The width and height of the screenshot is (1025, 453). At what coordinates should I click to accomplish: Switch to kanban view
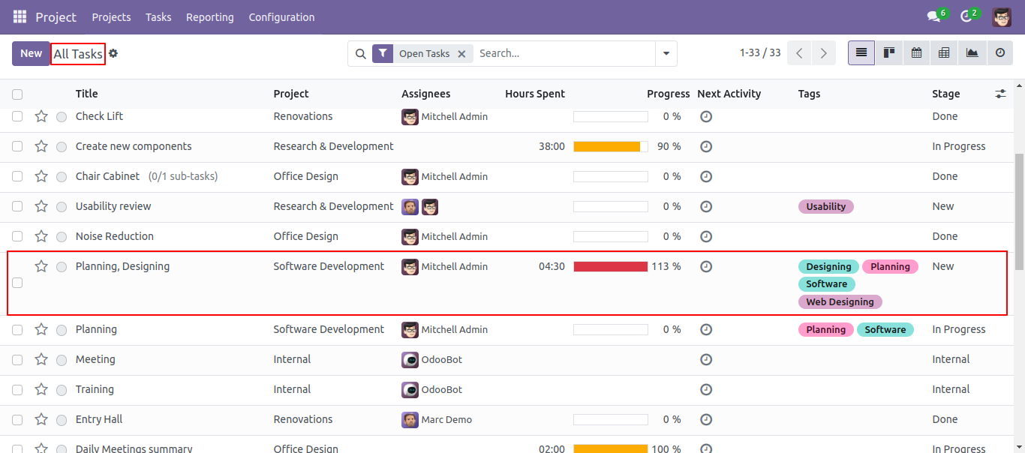click(x=889, y=53)
